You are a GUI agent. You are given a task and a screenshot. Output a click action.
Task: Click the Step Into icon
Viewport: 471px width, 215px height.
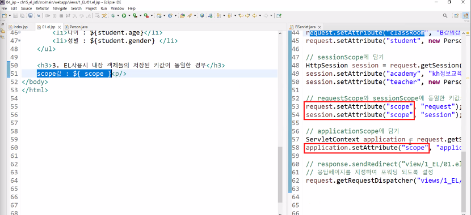pyautogui.click(x=75, y=16)
